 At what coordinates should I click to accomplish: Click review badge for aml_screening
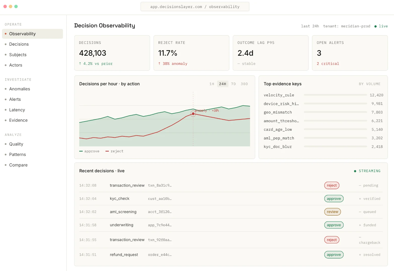pos(332,212)
